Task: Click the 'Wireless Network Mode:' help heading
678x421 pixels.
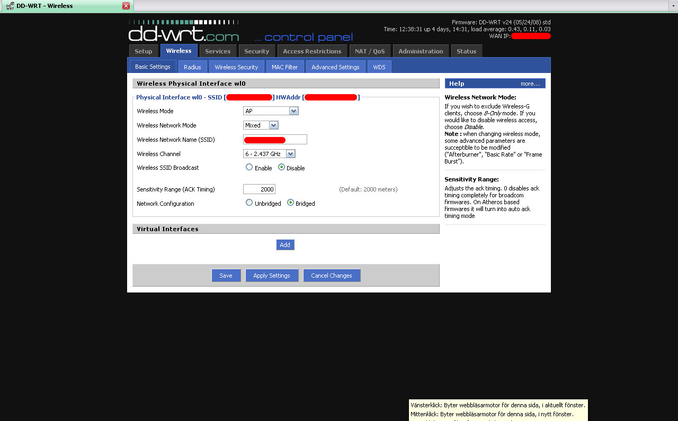Action: pos(480,97)
